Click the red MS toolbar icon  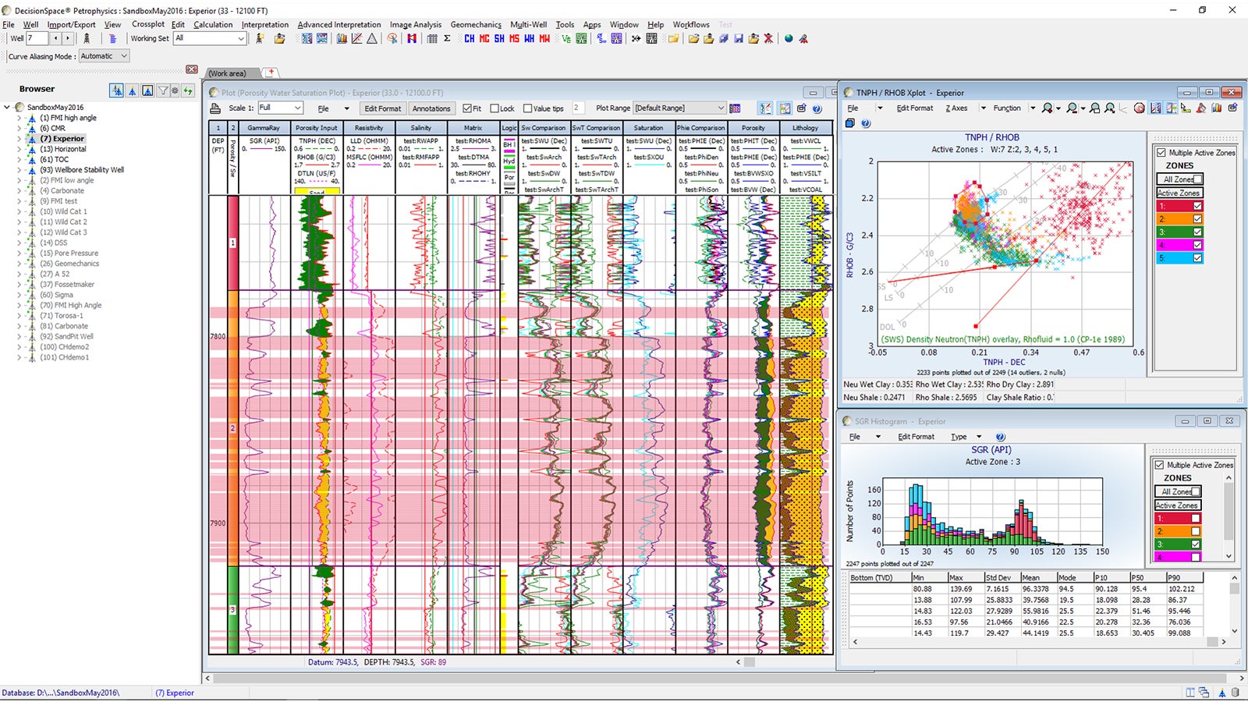click(514, 38)
